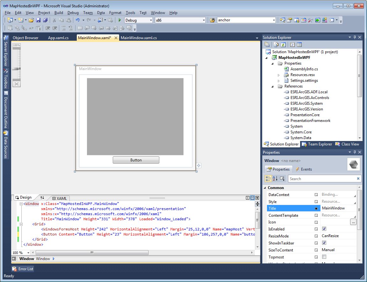
Task: Enable the Topmost checkbox
Action: [x=324, y=257]
